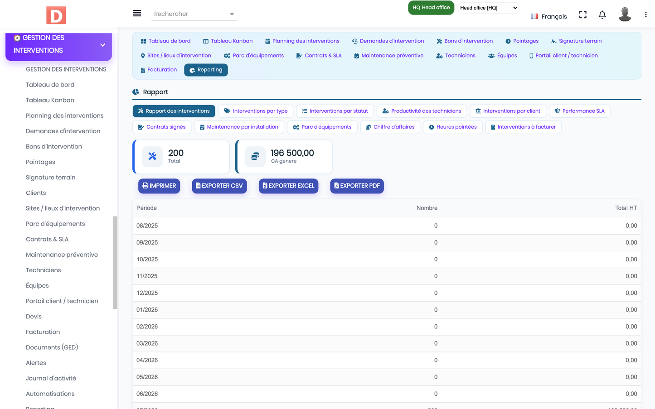Open the vertical three-dots menu
This screenshot has height=409, width=655.
tap(645, 15)
